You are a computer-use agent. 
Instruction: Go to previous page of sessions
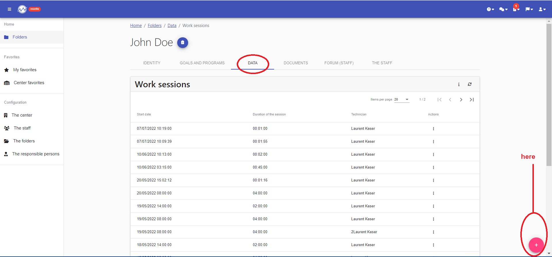pyautogui.click(x=450, y=100)
